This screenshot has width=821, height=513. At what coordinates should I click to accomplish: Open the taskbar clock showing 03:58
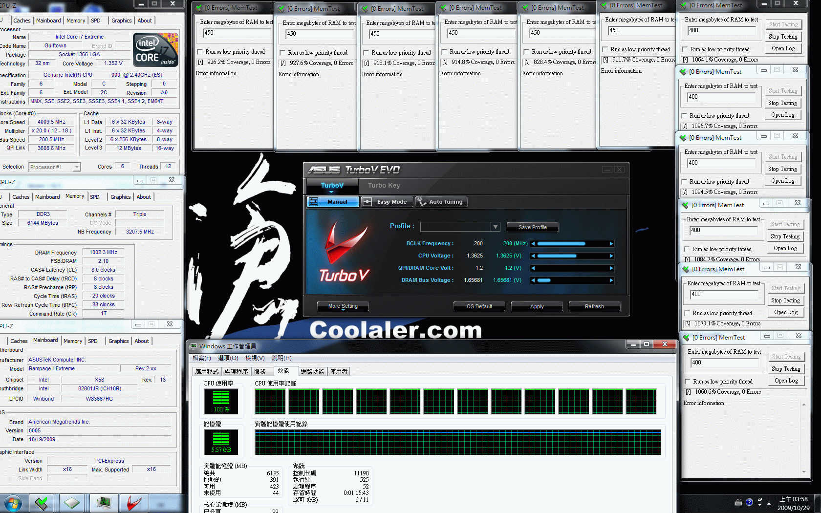tap(794, 503)
